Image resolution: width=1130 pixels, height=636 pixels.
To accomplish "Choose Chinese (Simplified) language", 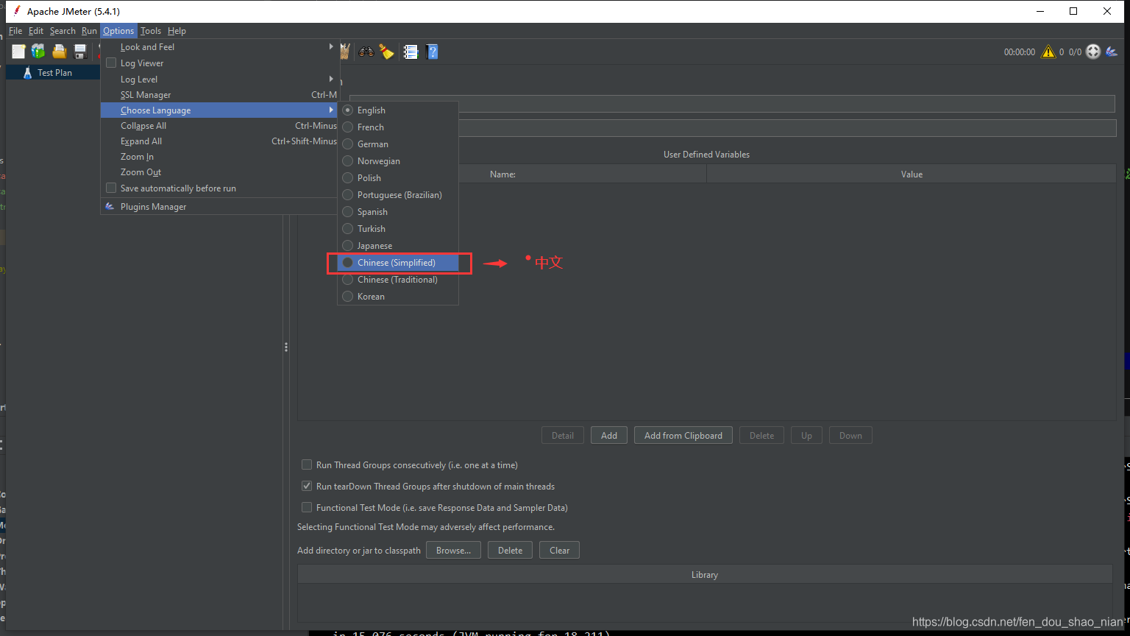I will pos(398,263).
